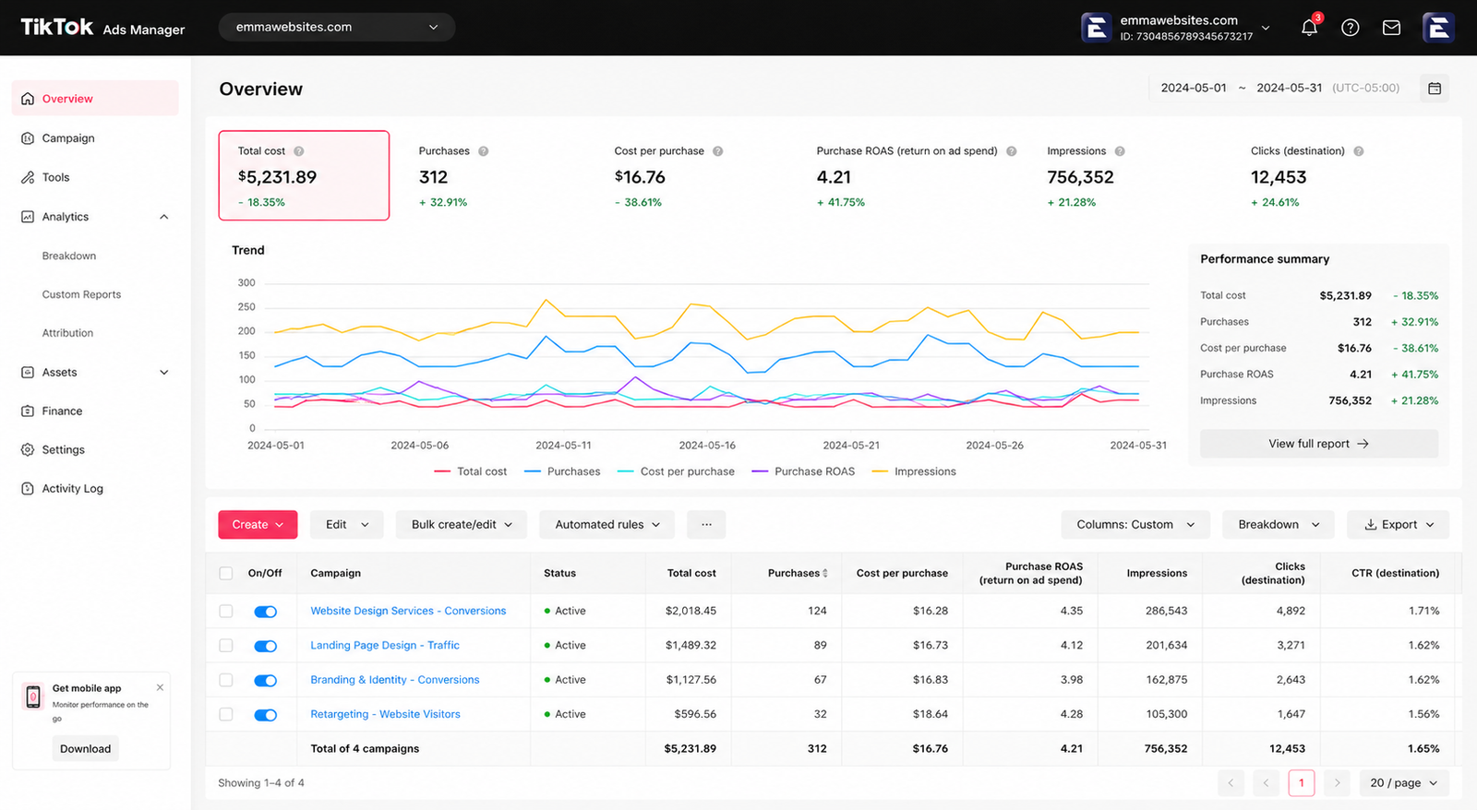
Task: Click the Tools wrench icon
Action: pos(28,177)
